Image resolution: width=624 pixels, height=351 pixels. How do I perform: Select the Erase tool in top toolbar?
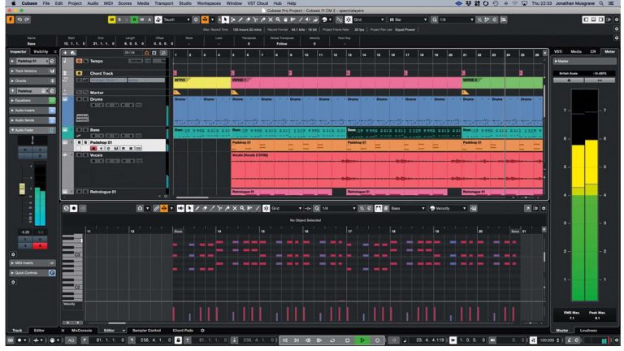click(248, 19)
